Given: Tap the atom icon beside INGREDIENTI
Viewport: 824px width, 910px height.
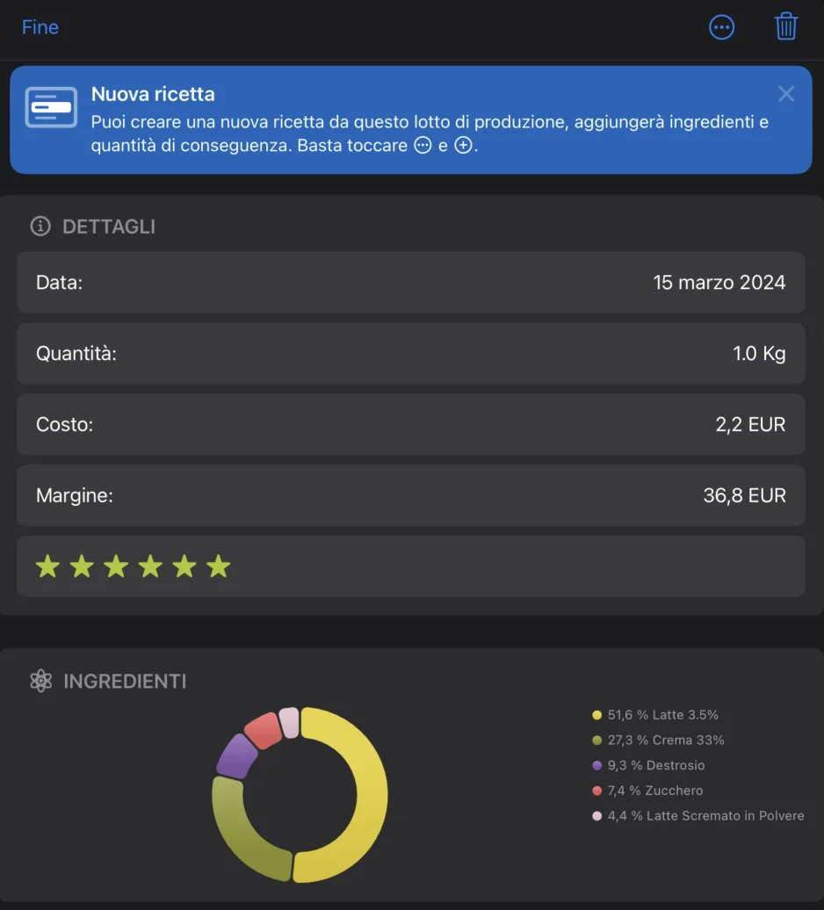Looking at the screenshot, I should [41, 681].
